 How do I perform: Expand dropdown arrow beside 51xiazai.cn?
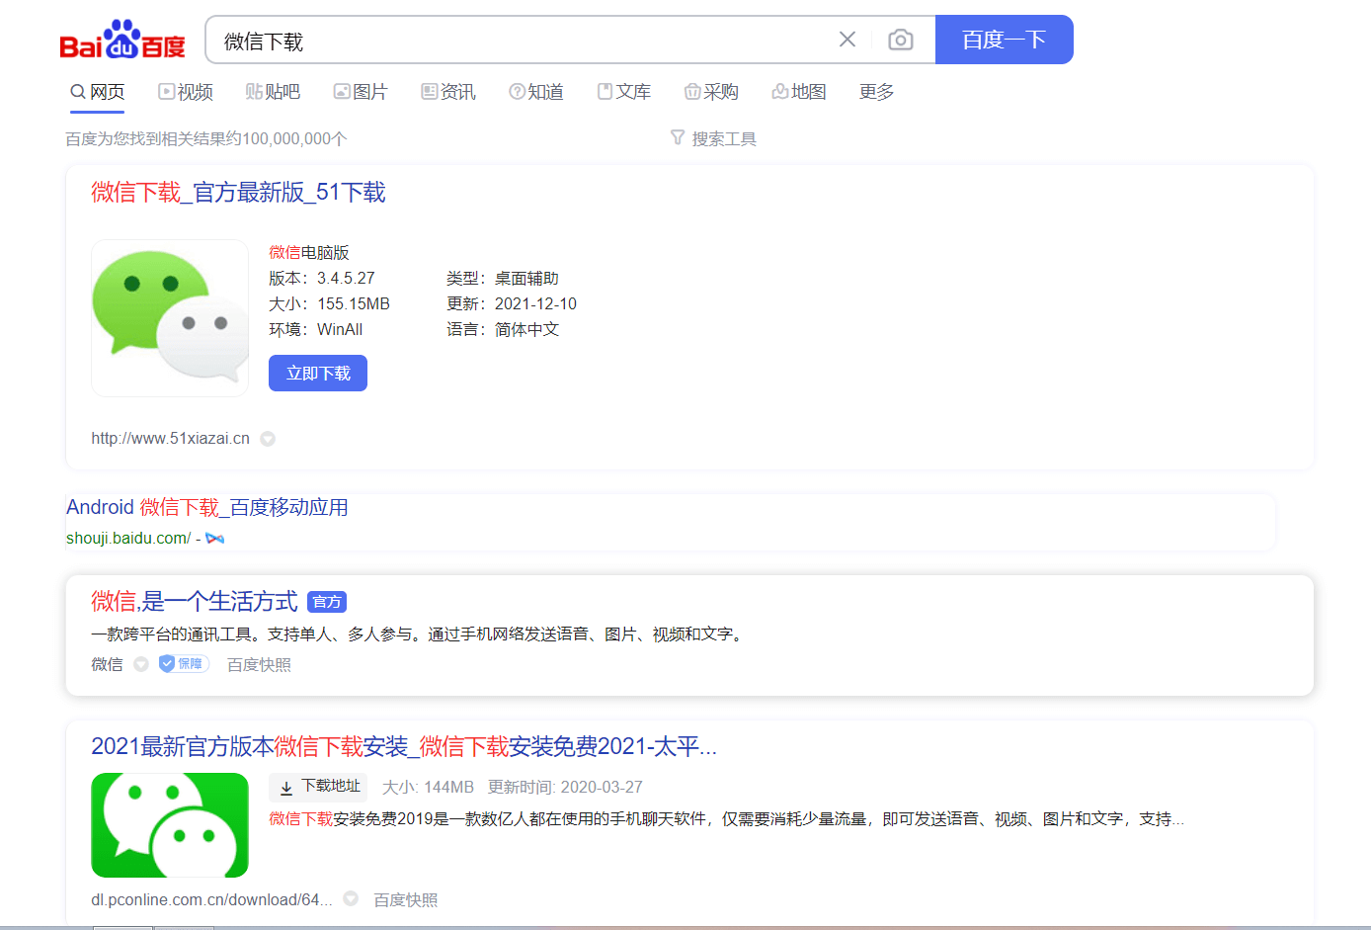point(268,439)
